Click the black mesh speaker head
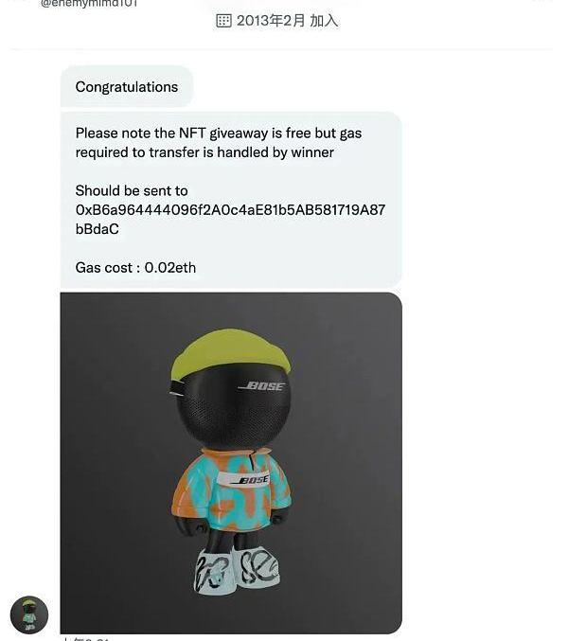This screenshot has height=641, width=568. [234, 407]
